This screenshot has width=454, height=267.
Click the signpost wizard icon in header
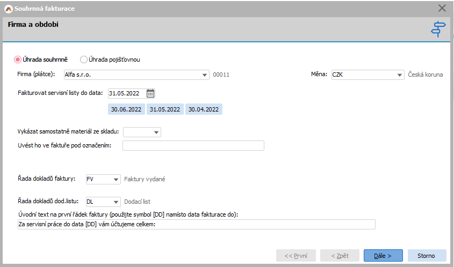tap(438, 29)
